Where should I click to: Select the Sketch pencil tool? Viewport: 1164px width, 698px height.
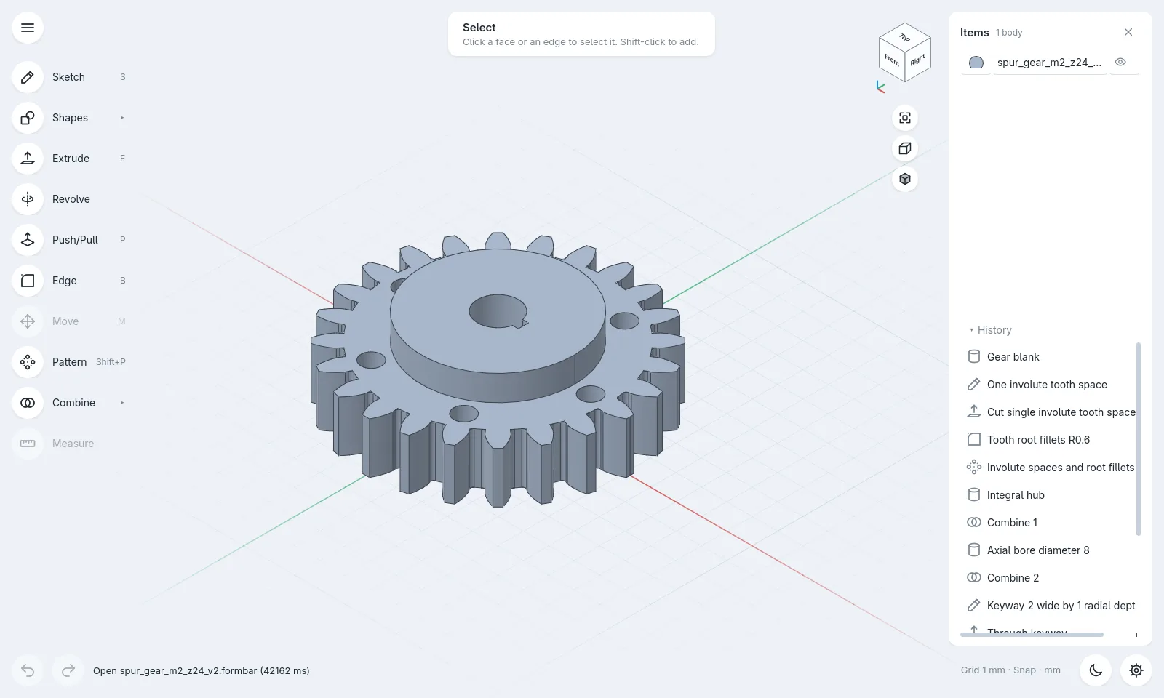click(28, 77)
